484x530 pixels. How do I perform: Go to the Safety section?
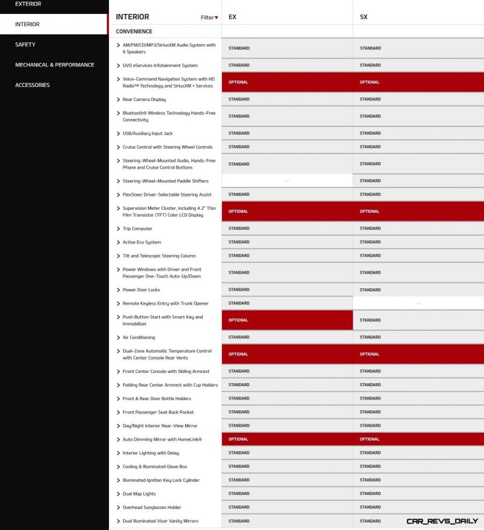(x=25, y=45)
